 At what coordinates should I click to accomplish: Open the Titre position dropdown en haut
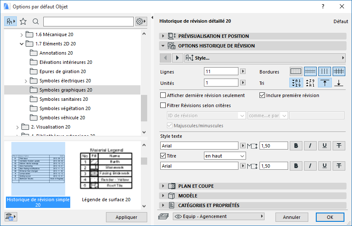225,156
